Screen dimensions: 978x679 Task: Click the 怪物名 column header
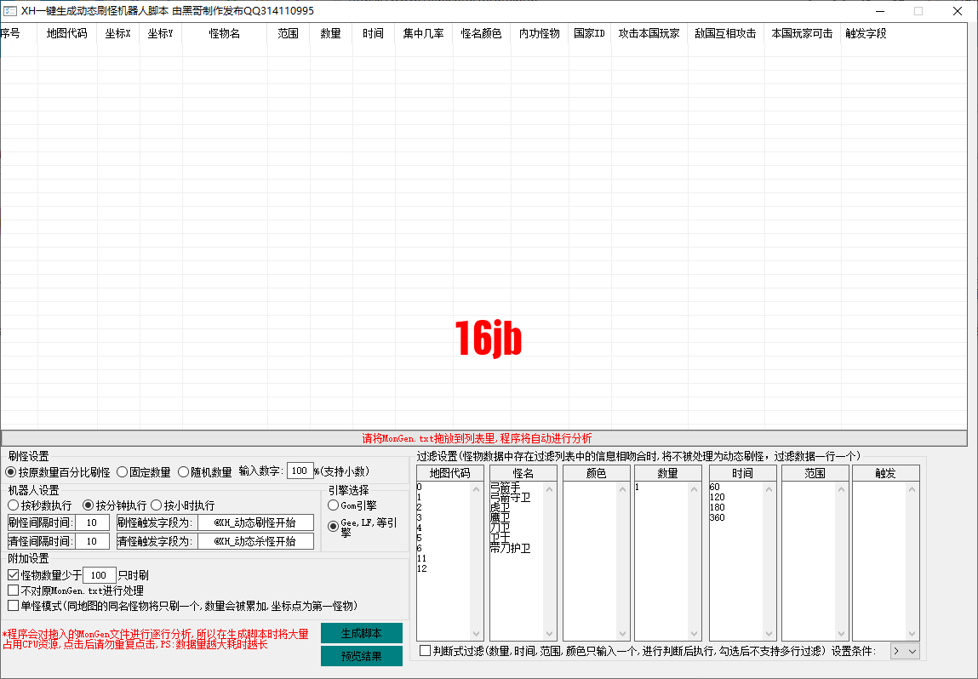click(225, 34)
